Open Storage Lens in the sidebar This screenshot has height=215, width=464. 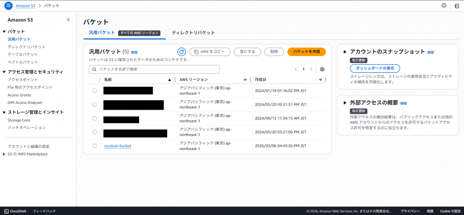click(19, 120)
